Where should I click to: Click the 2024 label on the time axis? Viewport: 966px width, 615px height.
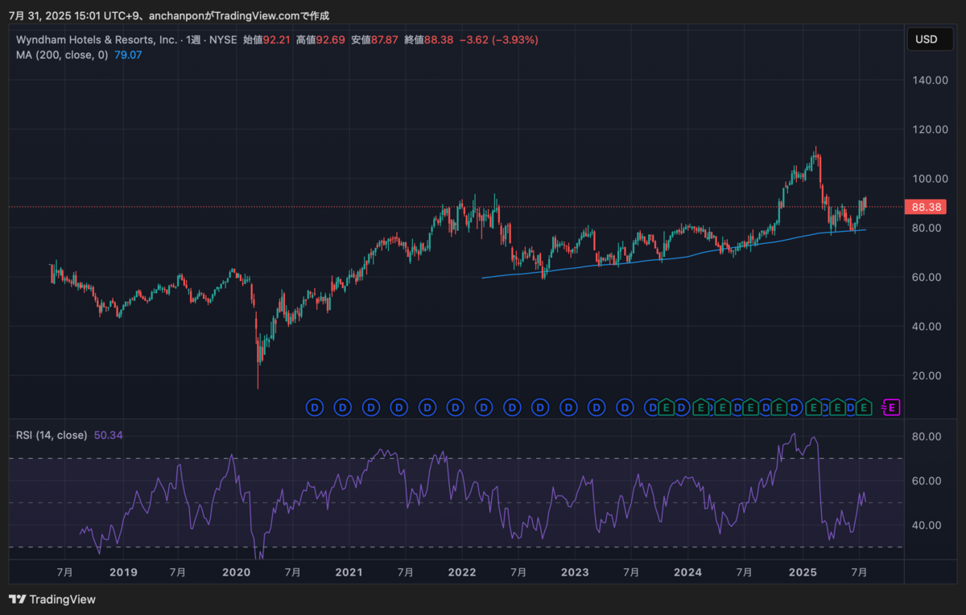687,573
